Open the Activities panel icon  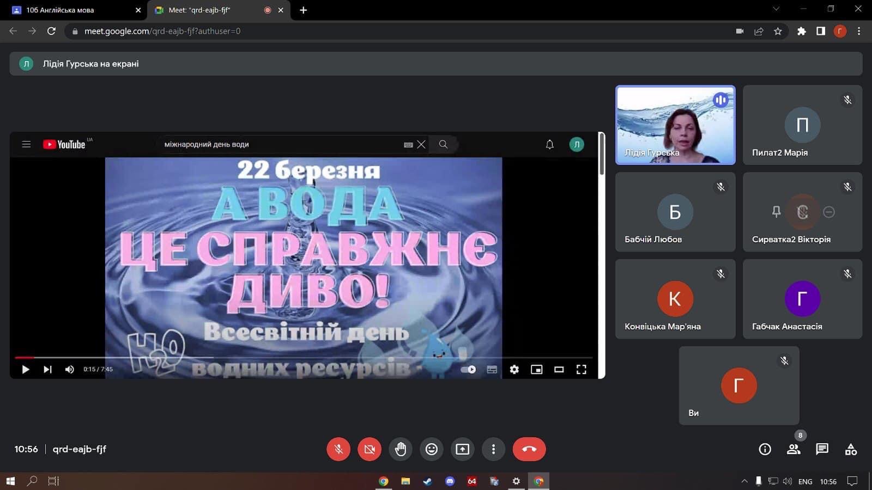pos(851,449)
